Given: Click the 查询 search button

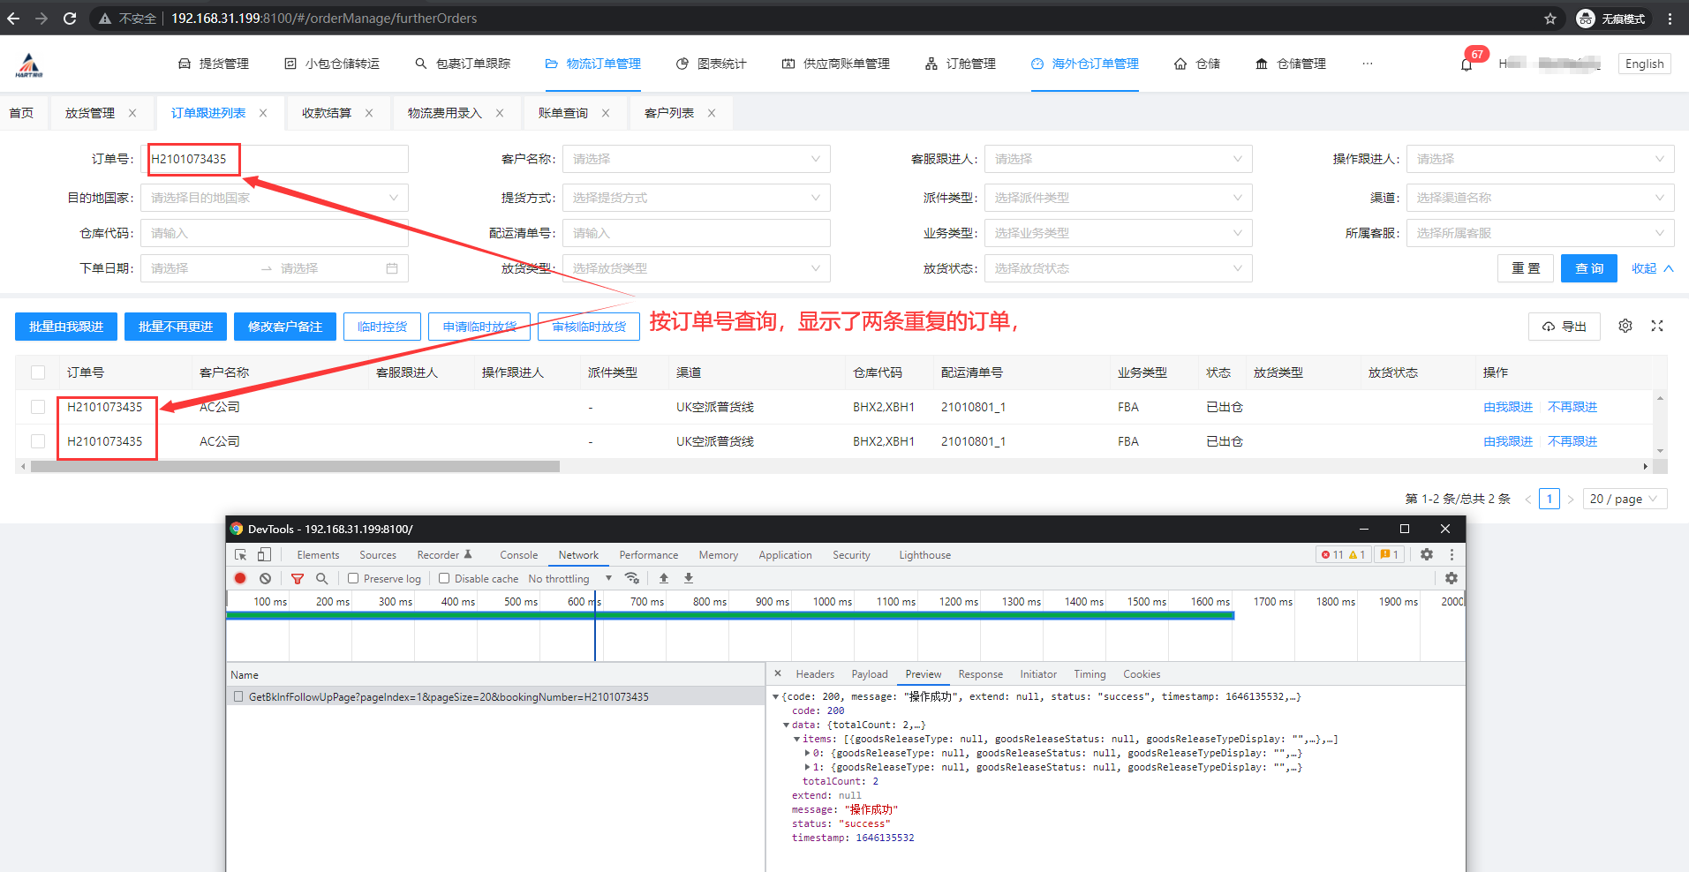Looking at the screenshot, I should click(x=1588, y=268).
